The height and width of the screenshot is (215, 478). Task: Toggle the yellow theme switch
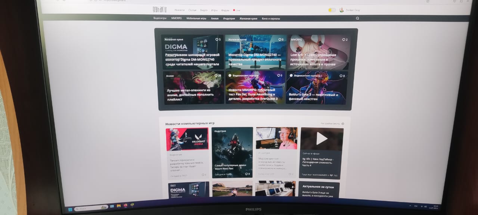pos(332,10)
